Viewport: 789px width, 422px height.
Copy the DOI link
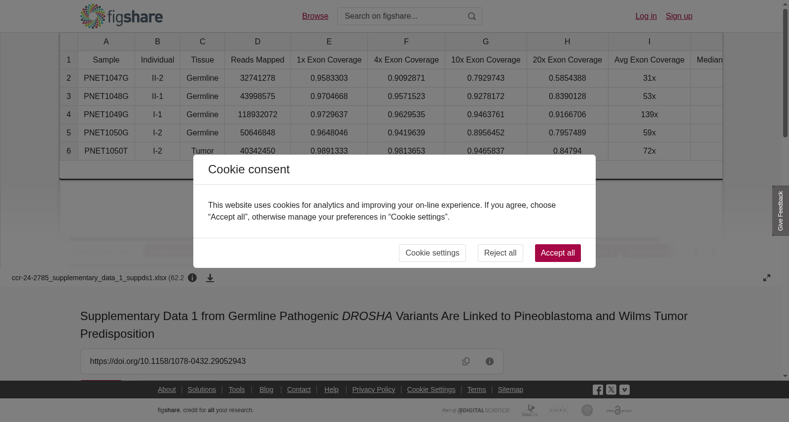[466, 361]
